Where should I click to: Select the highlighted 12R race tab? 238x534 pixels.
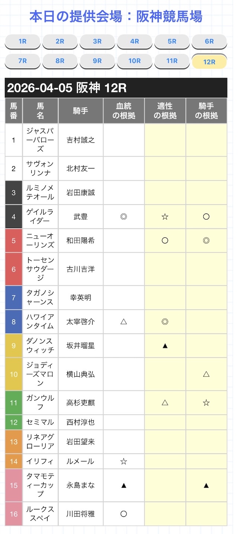pos(209,62)
